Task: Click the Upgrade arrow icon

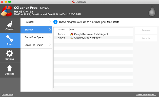Action: tap(10, 68)
